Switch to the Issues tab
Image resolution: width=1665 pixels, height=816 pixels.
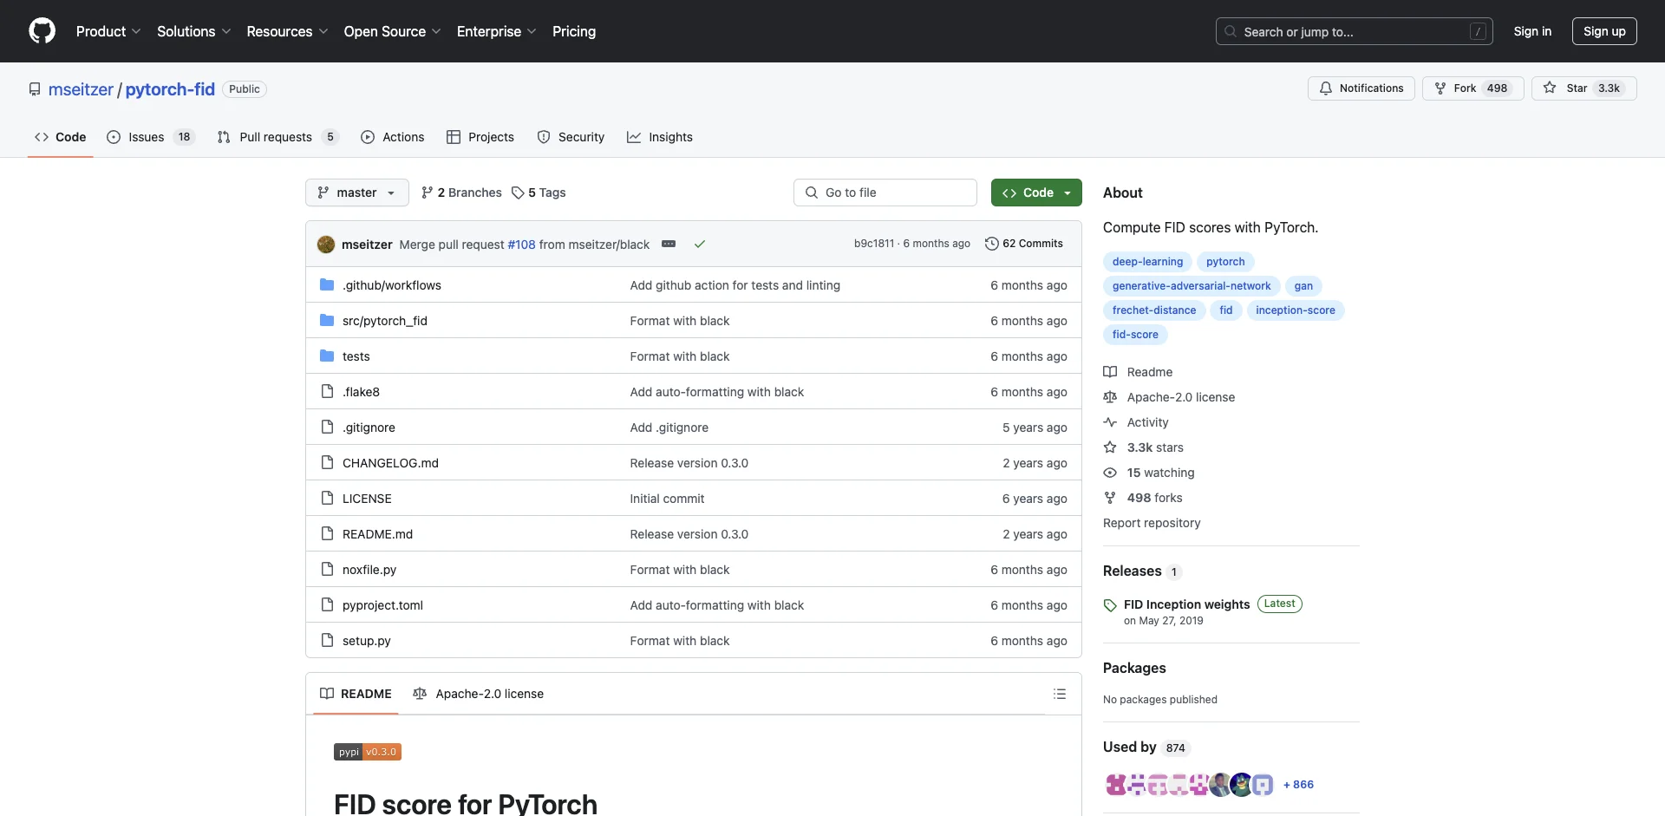click(150, 137)
